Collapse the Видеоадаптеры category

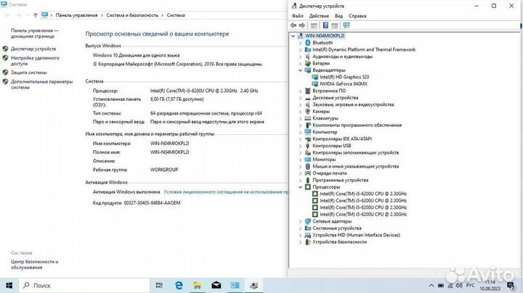[300, 70]
